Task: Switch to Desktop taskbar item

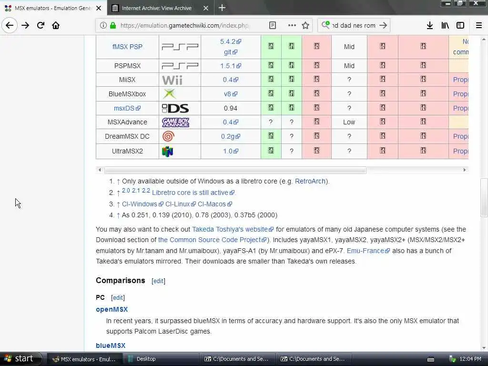Action: point(161,359)
